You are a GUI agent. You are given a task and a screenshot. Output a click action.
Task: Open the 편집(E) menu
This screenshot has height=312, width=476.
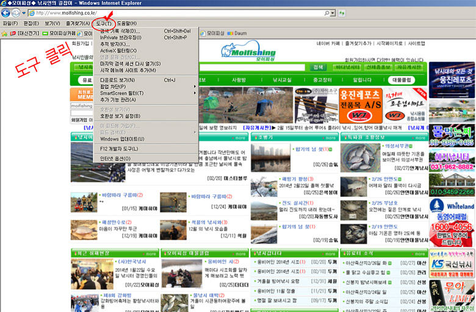coord(31,23)
